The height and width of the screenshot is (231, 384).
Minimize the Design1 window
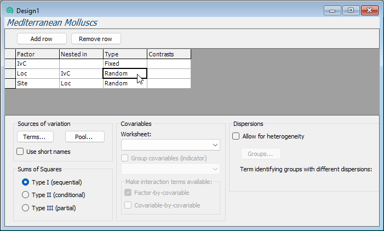click(333, 10)
